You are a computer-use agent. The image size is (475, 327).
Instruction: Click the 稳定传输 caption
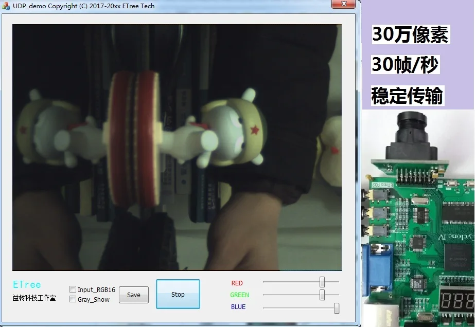[x=408, y=96]
